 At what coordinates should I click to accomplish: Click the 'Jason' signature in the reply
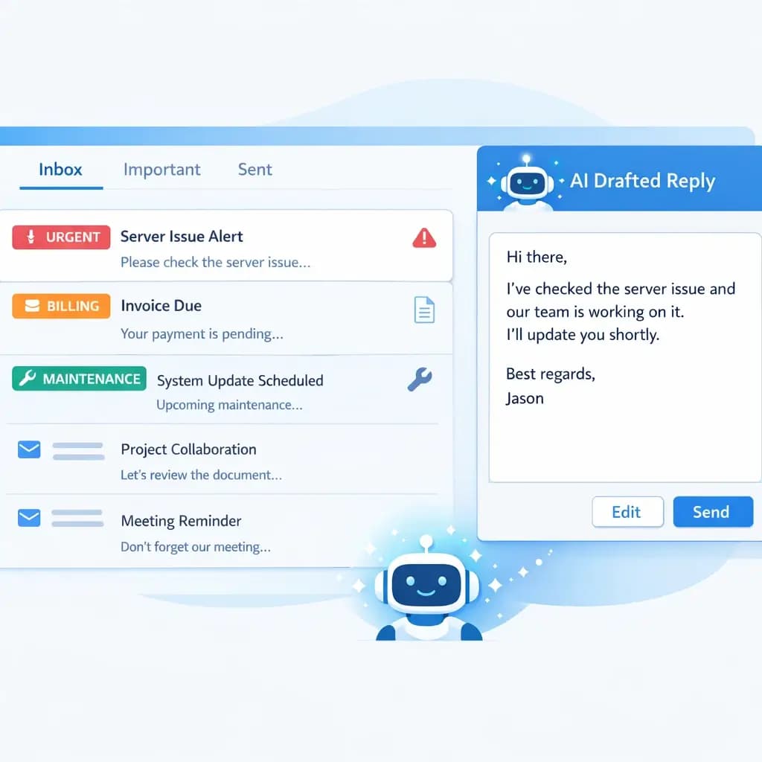525,399
